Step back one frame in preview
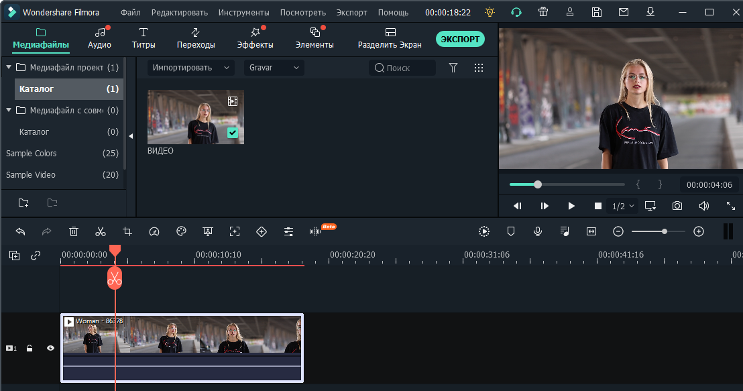The width and height of the screenshot is (743, 391). pyautogui.click(x=518, y=206)
